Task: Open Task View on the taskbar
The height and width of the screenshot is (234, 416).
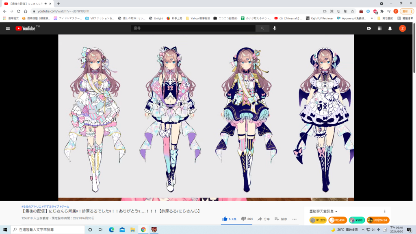Action: [101, 230]
